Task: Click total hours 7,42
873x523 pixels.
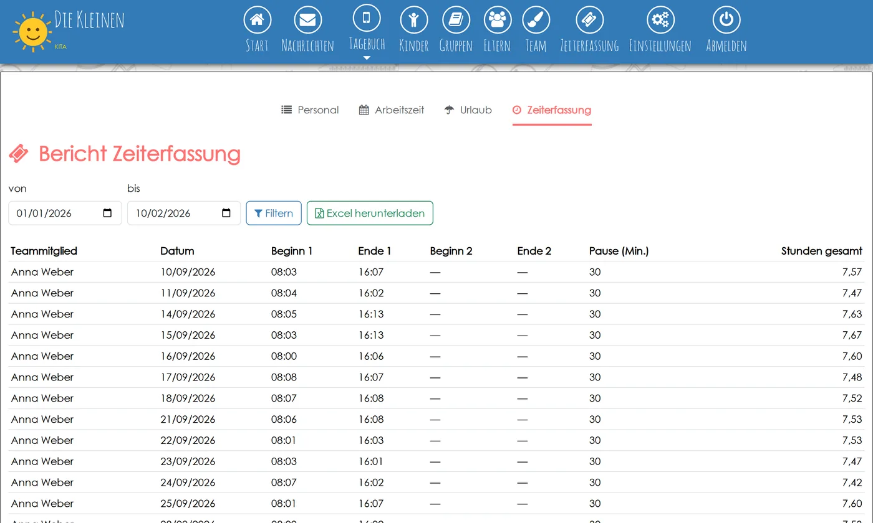Action: coord(852,483)
